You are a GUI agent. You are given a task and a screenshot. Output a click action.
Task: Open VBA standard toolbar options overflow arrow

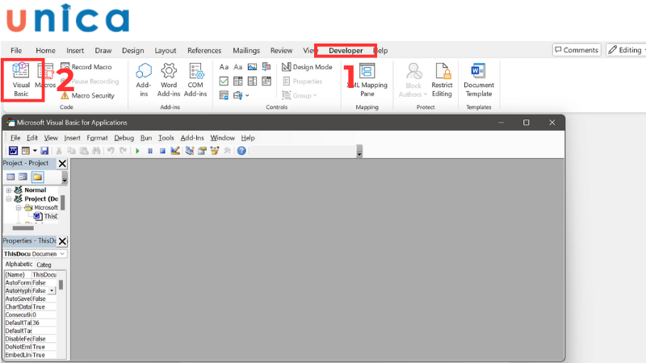pyautogui.click(x=359, y=152)
